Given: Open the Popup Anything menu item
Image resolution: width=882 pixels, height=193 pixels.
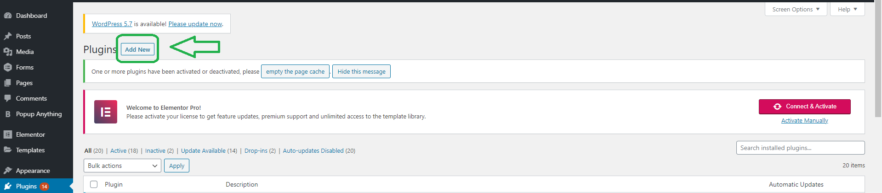Looking at the screenshot, I should (x=39, y=114).
